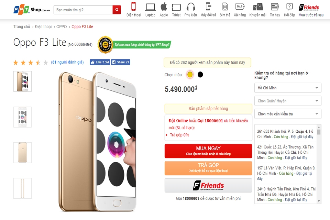This screenshot has width=330, height=220.
Task: Expand the Hồ Chí Minh city dropdown
Action: coord(288,88)
